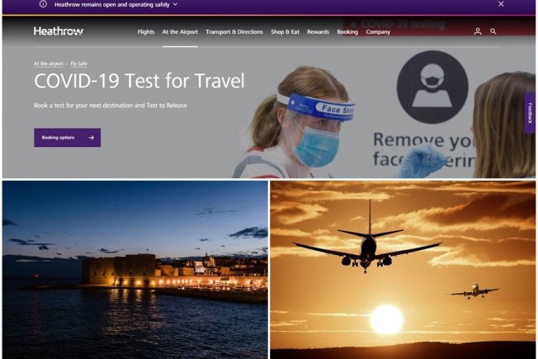Open the Flights menu
This screenshot has width=538, height=359.
[146, 32]
